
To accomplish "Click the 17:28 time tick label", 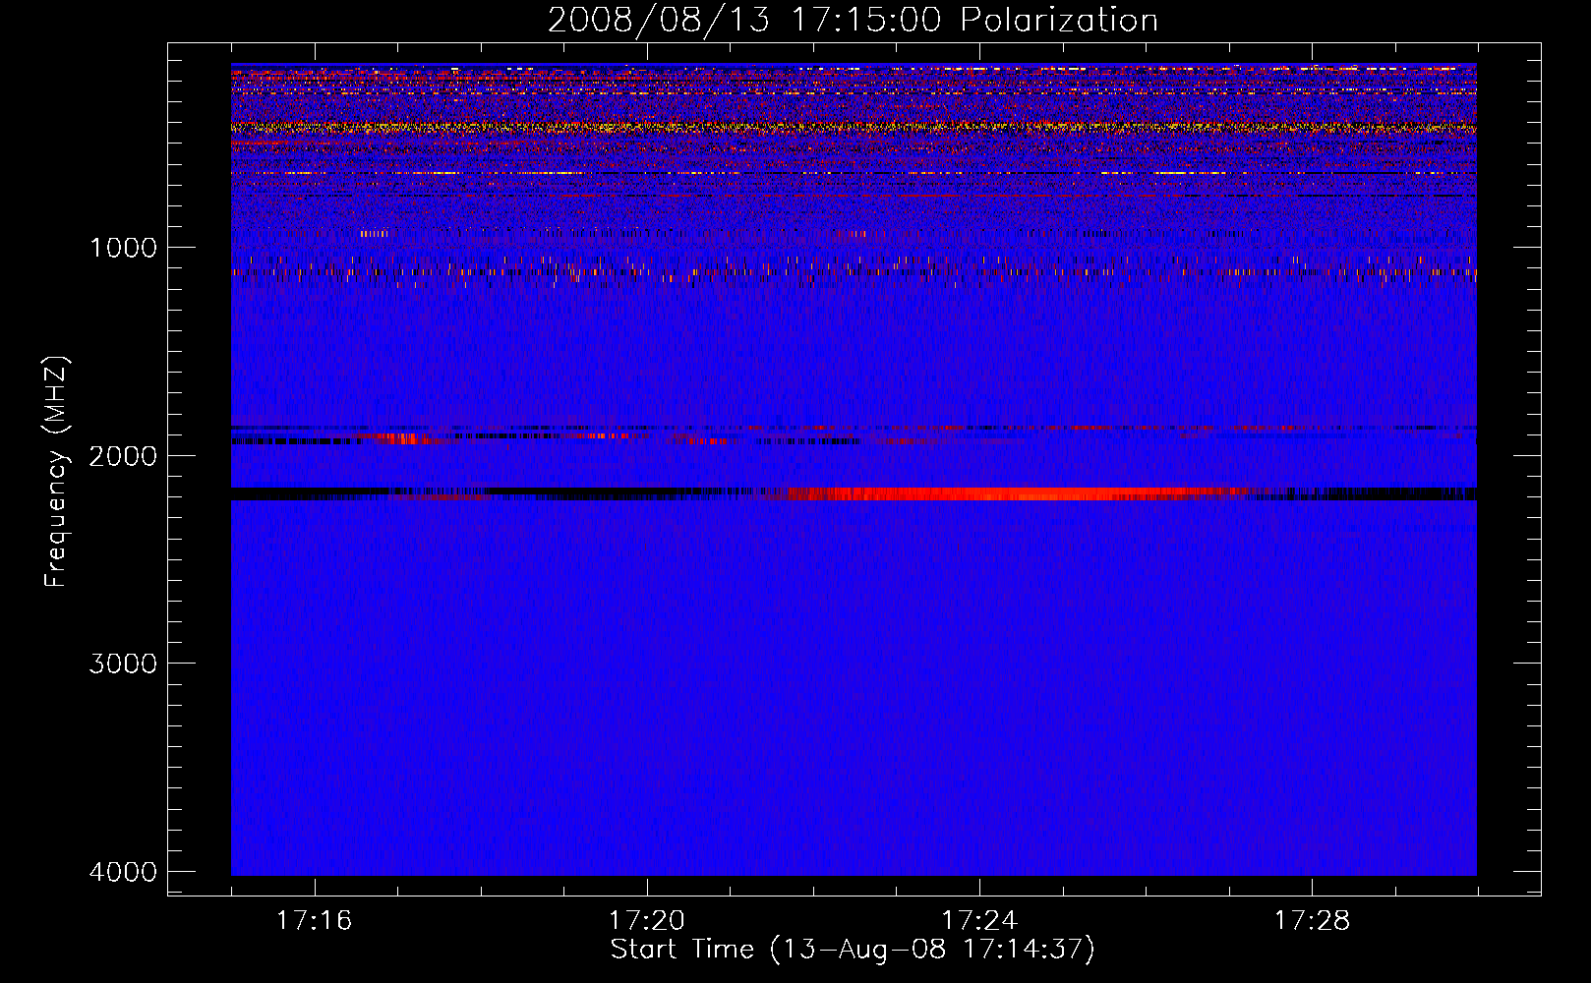I will coord(1313,921).
